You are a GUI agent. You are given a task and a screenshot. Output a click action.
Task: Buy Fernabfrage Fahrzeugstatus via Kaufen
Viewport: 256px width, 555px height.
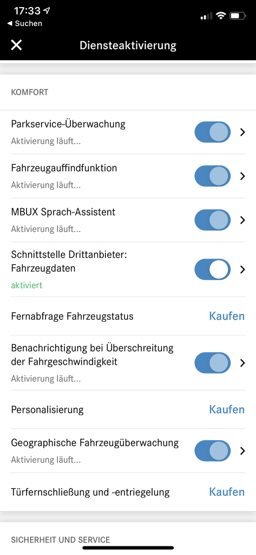pyautogui.click(x=227, y=316)
